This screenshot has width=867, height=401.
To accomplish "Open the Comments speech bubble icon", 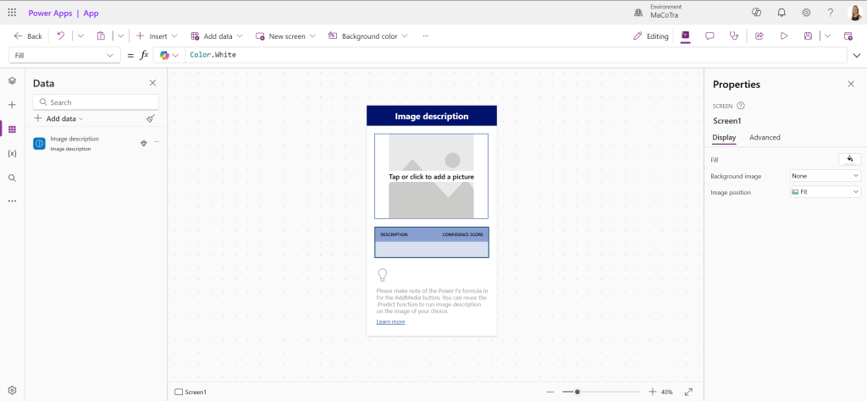I will coord(710,36).
